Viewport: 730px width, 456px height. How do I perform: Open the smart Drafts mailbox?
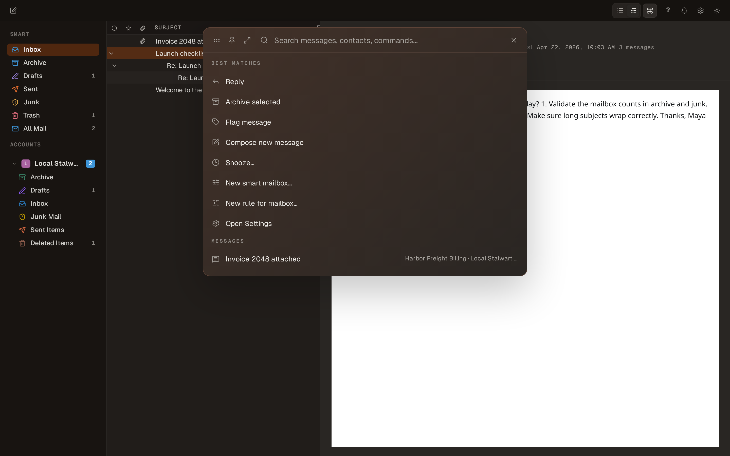53,76
